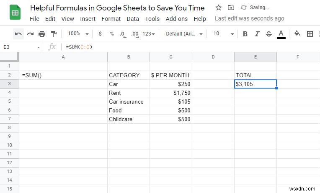Expand the 100% zoom dropdown
Image resolution: width=320 pixels, height=193 pixels.
[78, 34]
